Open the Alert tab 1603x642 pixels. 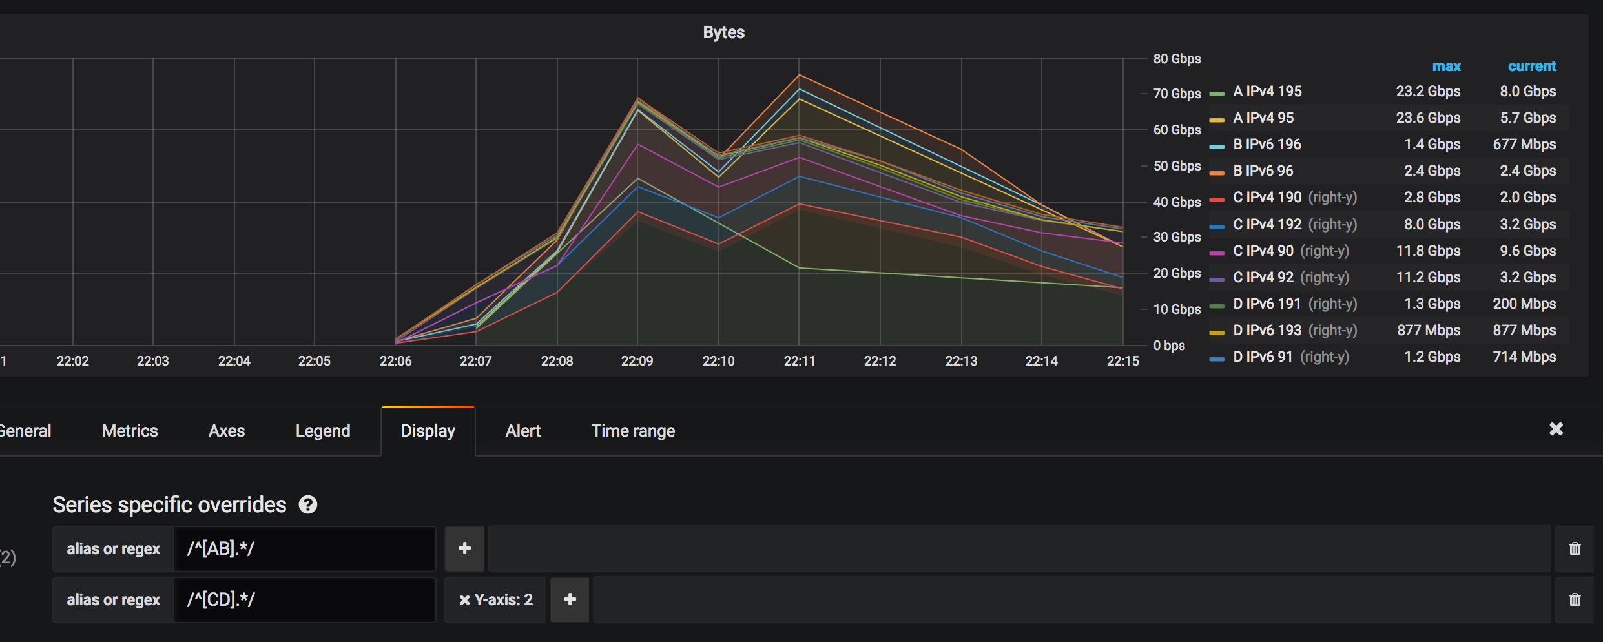[x=522, y=430]
